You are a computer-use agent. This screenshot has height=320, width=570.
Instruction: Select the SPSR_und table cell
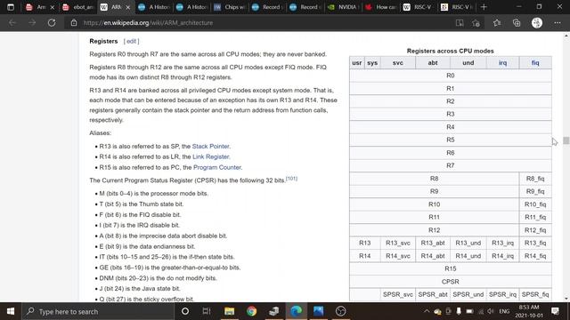[468, 294]
